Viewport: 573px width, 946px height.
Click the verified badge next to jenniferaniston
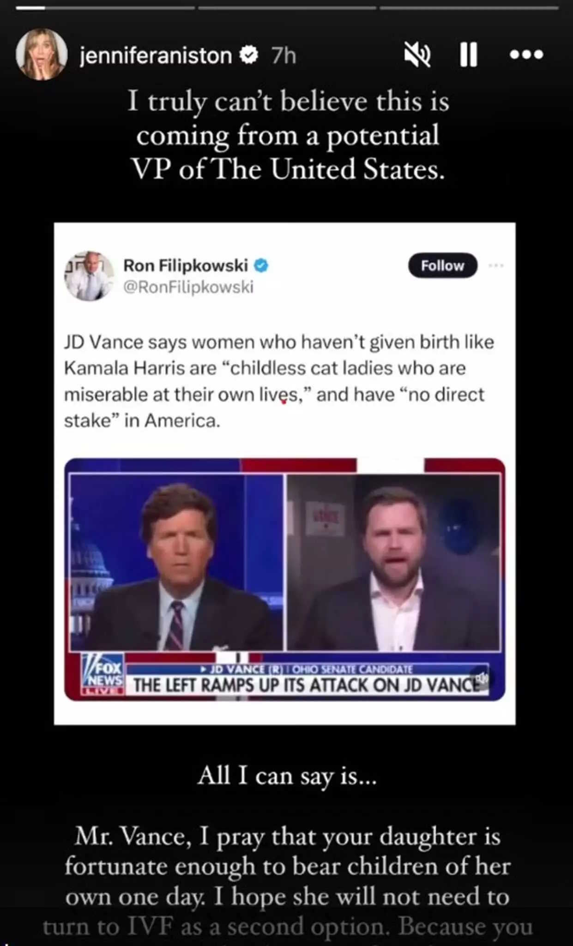click(249, 55)
